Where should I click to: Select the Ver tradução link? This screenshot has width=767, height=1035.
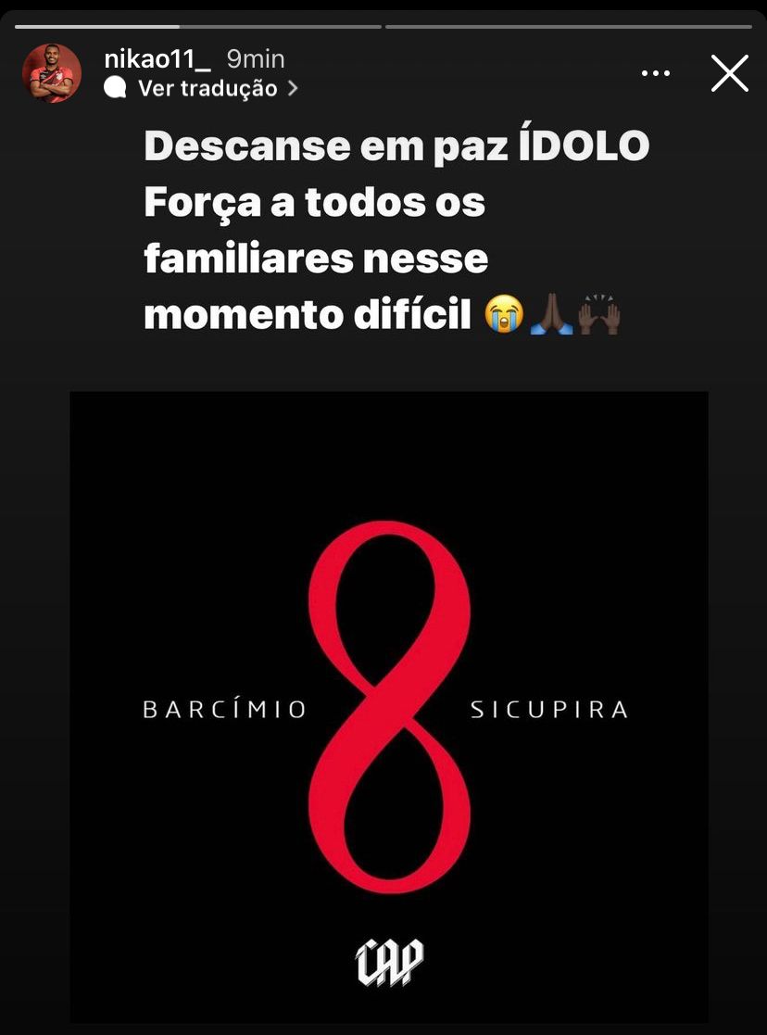[x=207, y=88]
